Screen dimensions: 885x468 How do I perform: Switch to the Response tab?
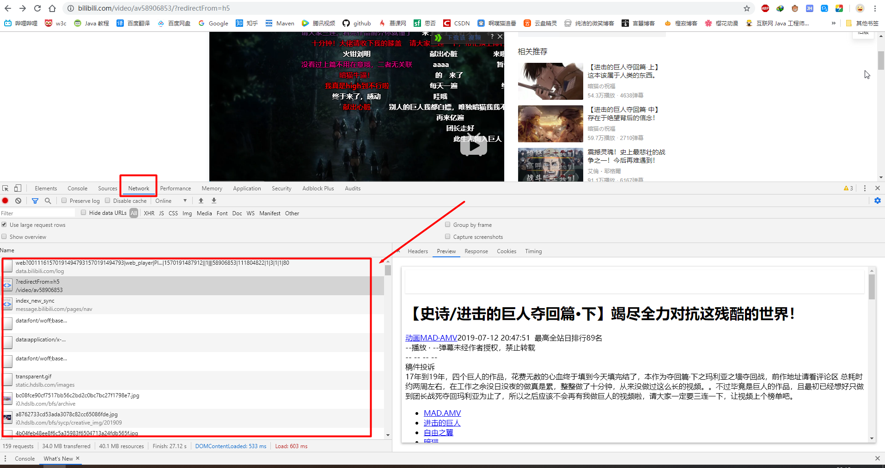pyautogui.click(x=476, y=251)
